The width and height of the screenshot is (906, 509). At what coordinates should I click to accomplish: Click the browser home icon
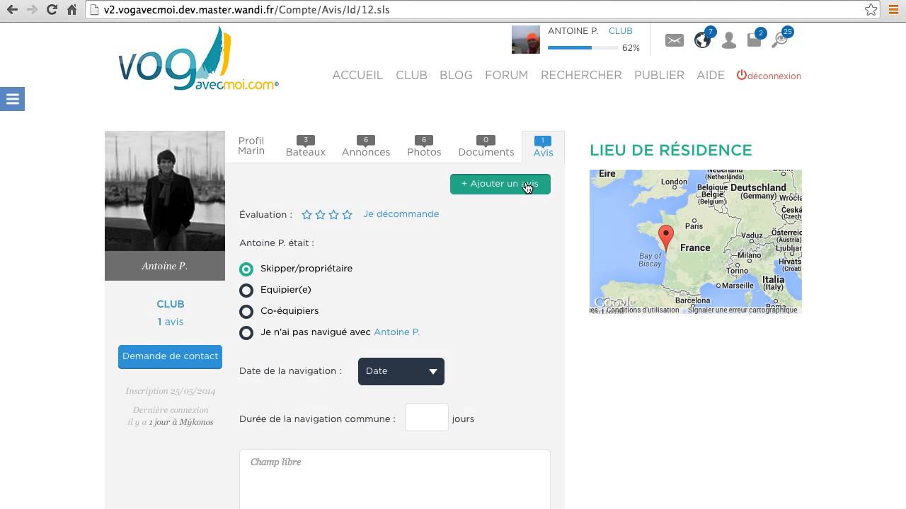coord(71,10)
